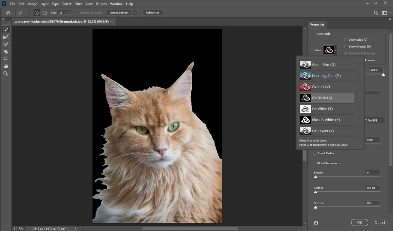Open the View menu
The height and width of the screenshot is (231, 393).
(x=89, y=4)
